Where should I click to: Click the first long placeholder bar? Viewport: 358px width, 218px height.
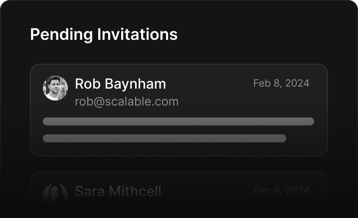pos(179,121)
